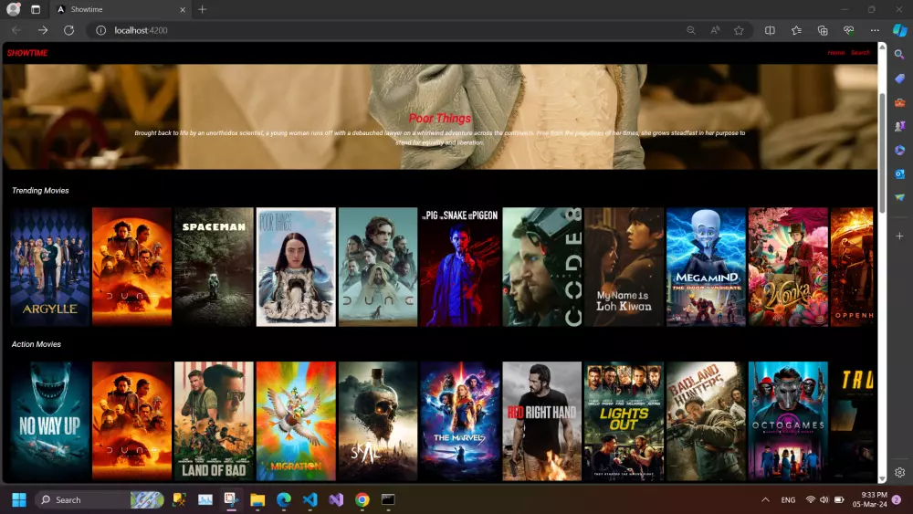Open the Poor Things poster thumbnail
Viewport: 913px width, 514px height.
[296, 267]
